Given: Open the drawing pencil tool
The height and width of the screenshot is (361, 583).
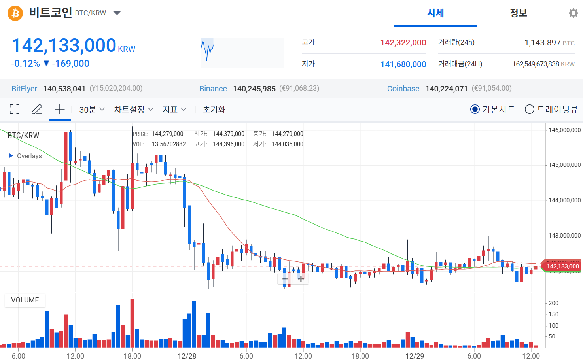Looking at the screenshot, I should tap(37, 109).
